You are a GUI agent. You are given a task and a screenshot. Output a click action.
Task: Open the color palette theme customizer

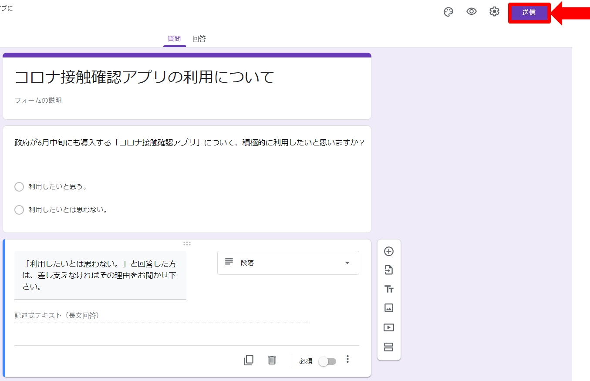(448, 12)
